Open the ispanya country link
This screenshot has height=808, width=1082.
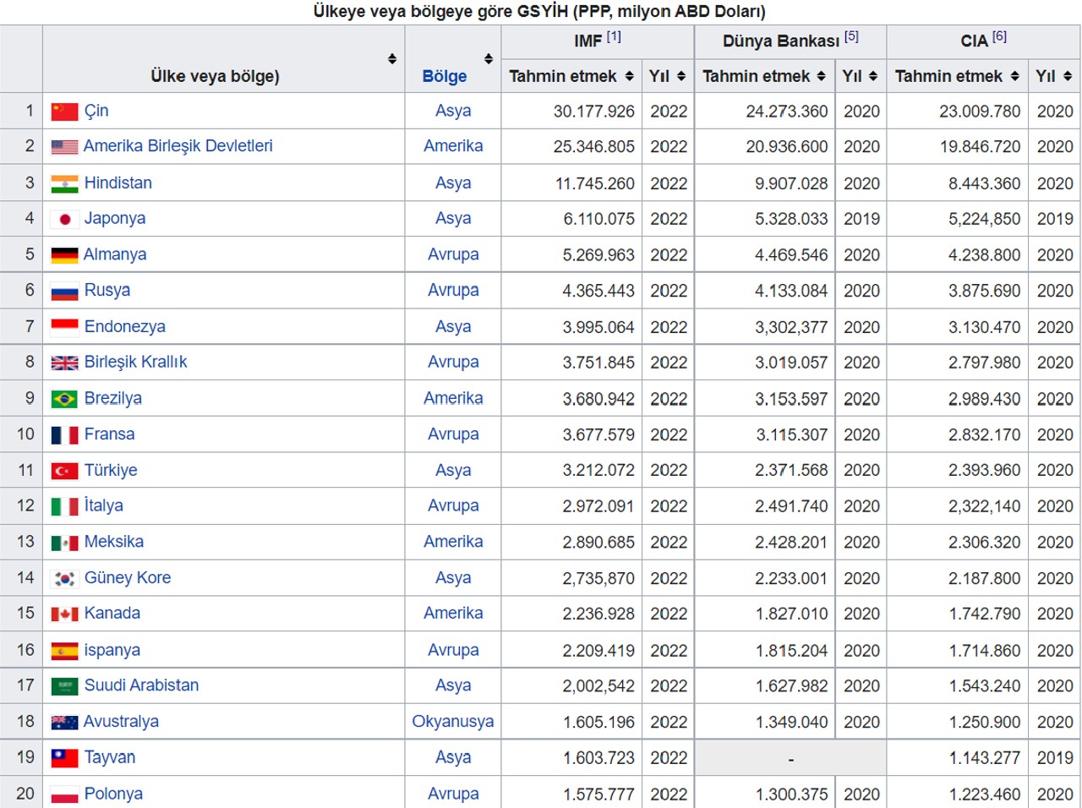point(112,650)
